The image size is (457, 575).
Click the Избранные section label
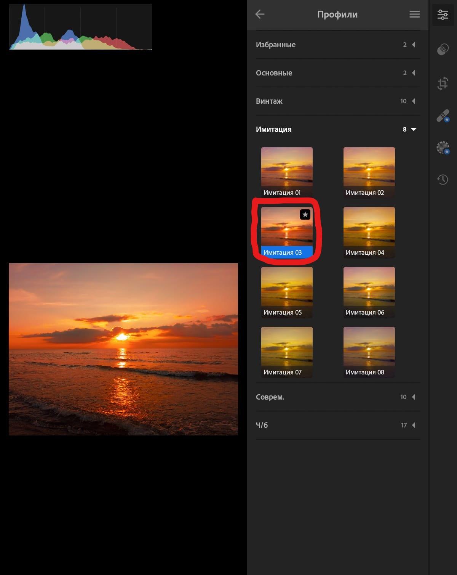(x=276, y=45)
